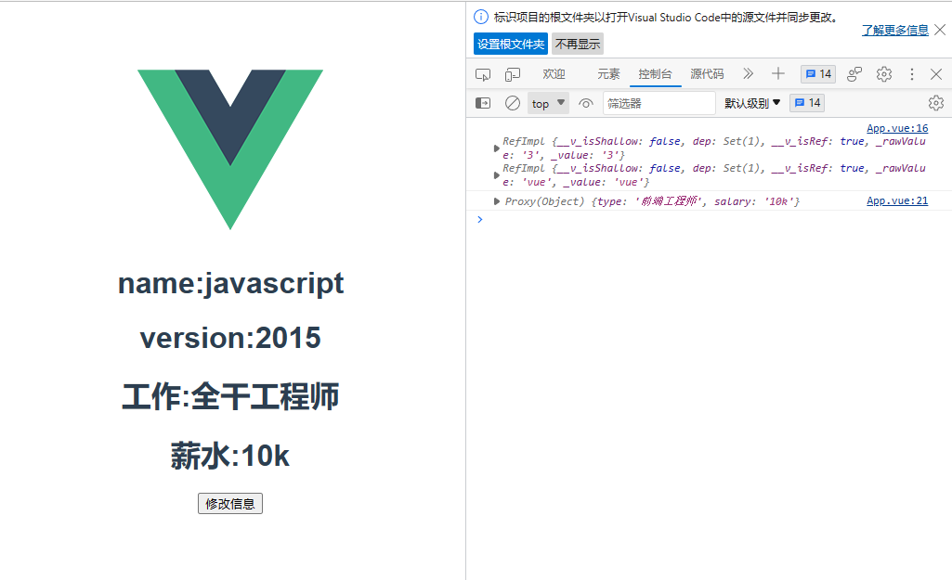Open console settings gear icon
Screen dimensions: 952x580
[x=936, y=103]
